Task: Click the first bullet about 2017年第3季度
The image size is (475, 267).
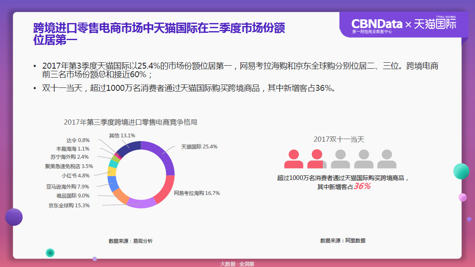Action: (240, 70)
